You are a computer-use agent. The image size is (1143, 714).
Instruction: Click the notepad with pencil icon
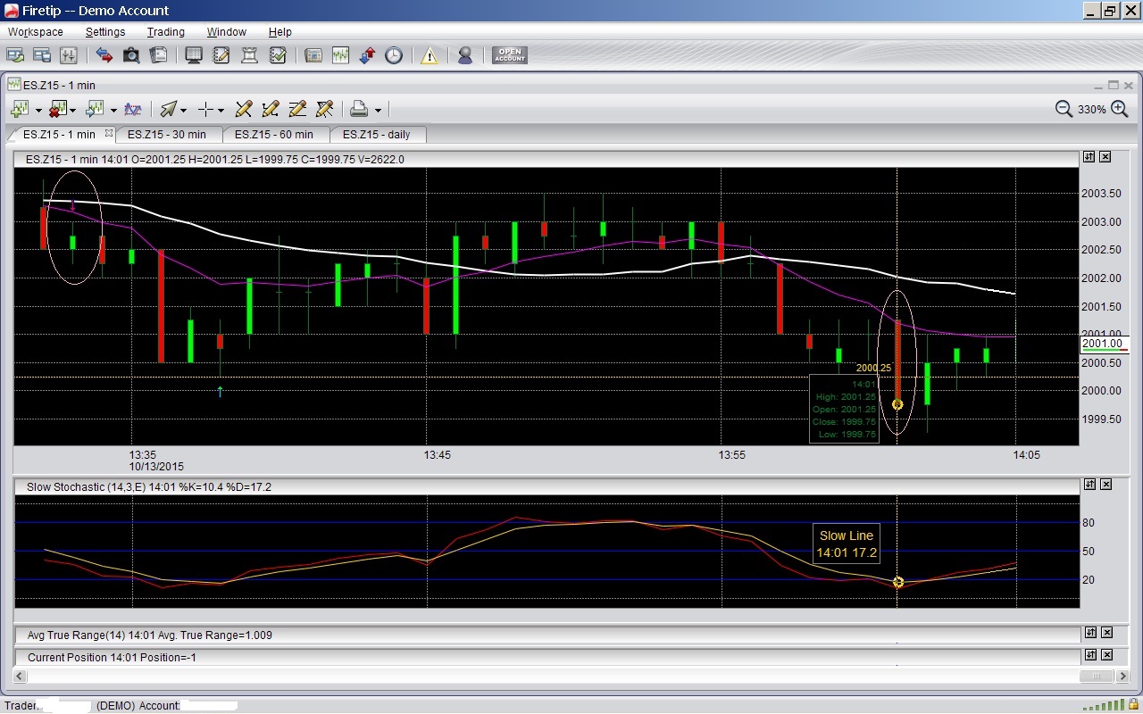[221, 55]
